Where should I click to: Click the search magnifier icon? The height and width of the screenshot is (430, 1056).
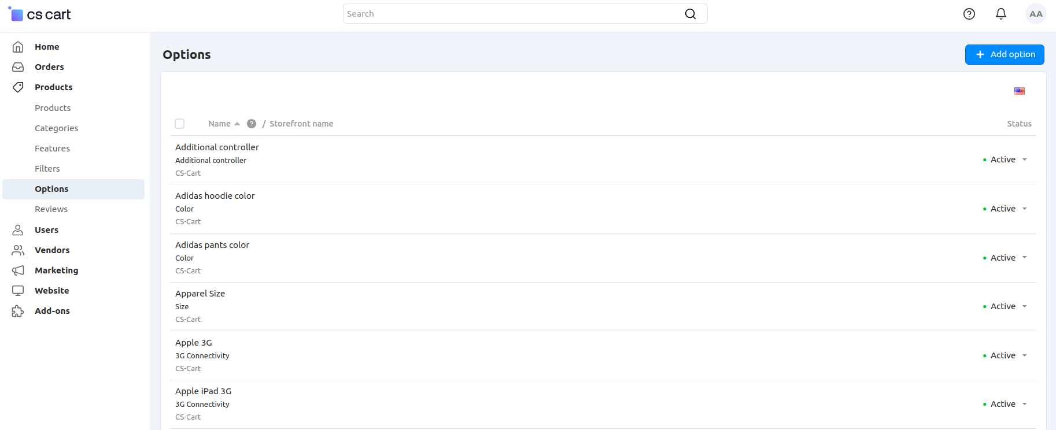(x=691, y=14)
